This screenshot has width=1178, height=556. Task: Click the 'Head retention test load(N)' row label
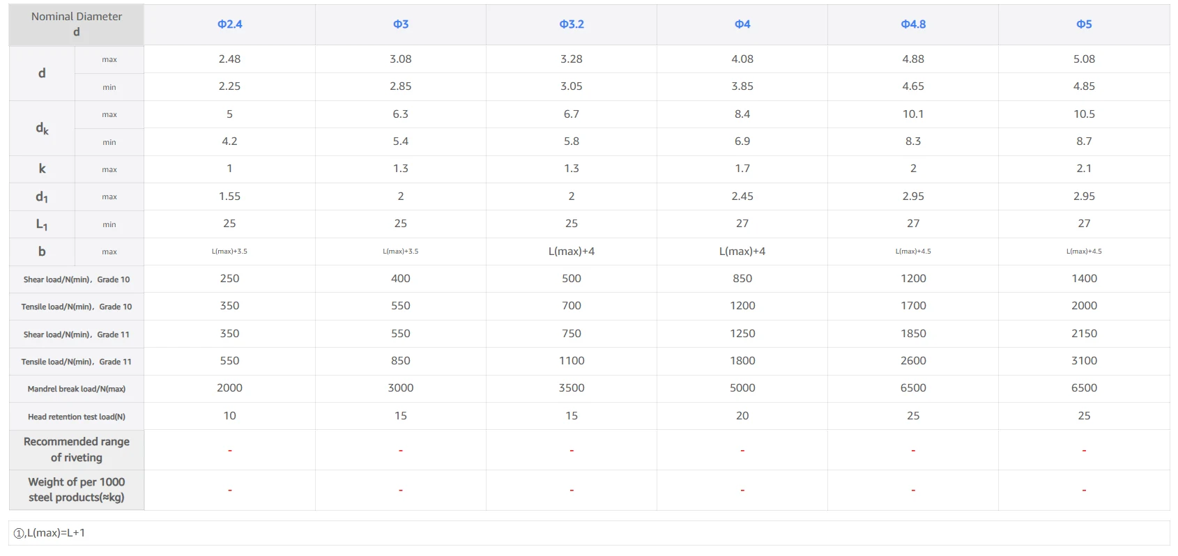pos(77,417)
